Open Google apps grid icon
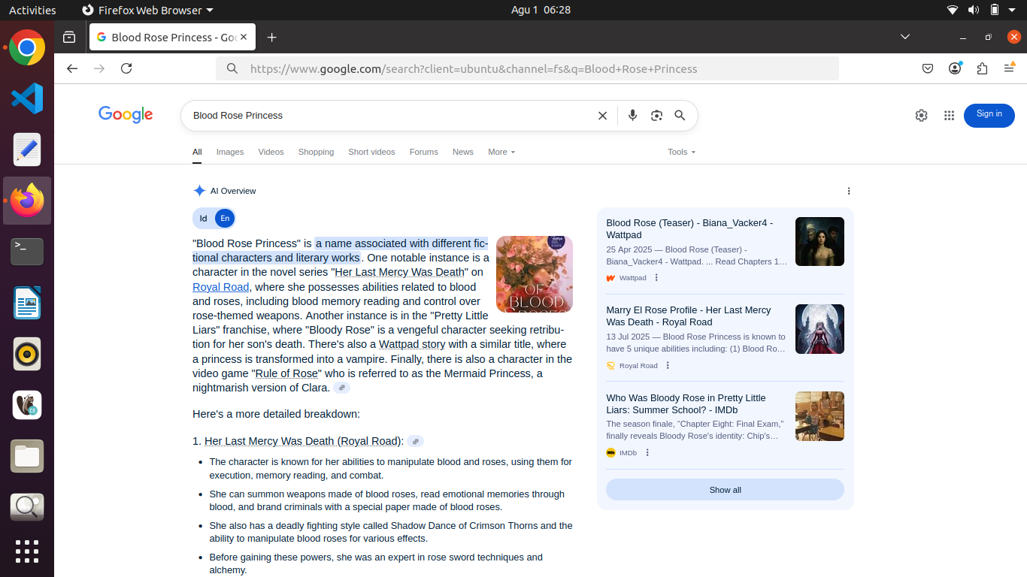The height and width of the screenshot is (577, 1027). pos(949,116)
